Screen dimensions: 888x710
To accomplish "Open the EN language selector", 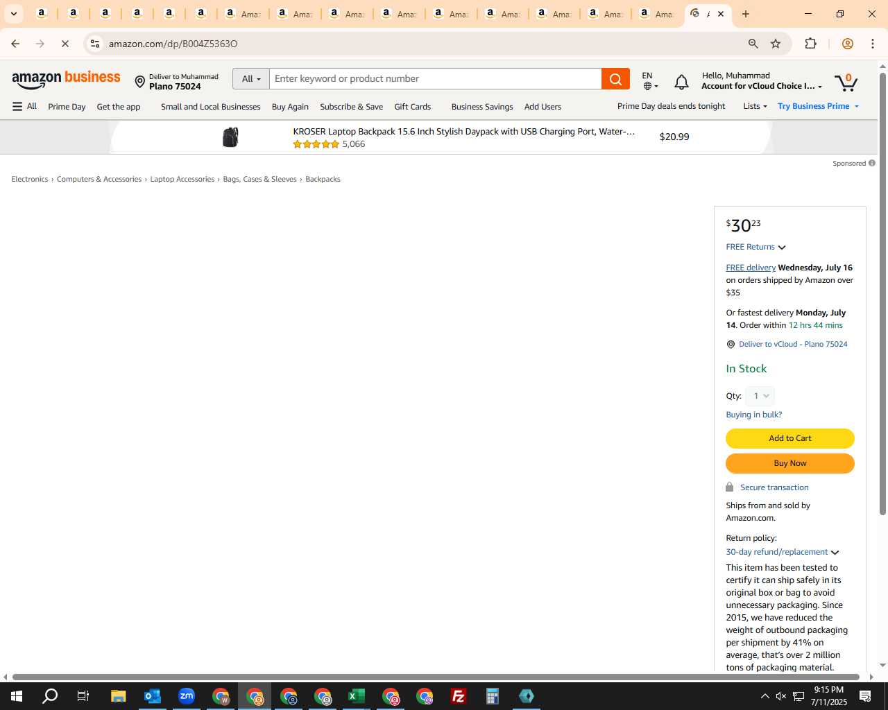I will [650, 80].
